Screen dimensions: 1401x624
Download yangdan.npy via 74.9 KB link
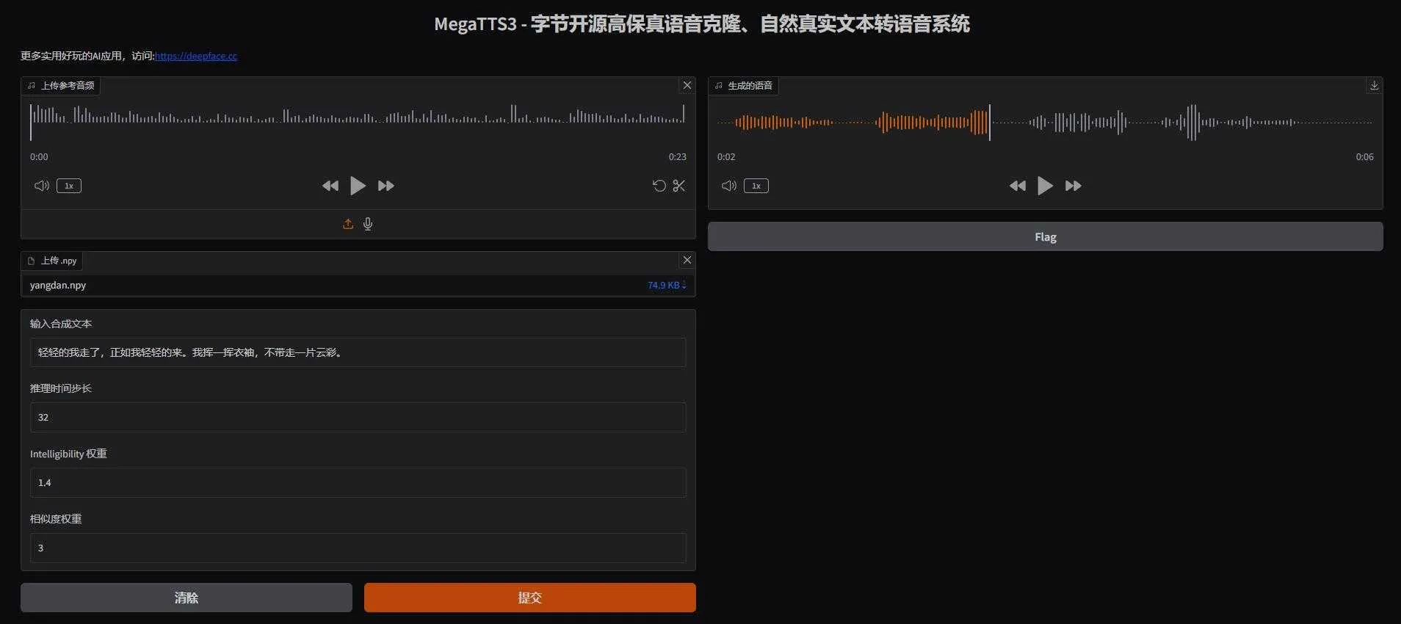(667, 285)
